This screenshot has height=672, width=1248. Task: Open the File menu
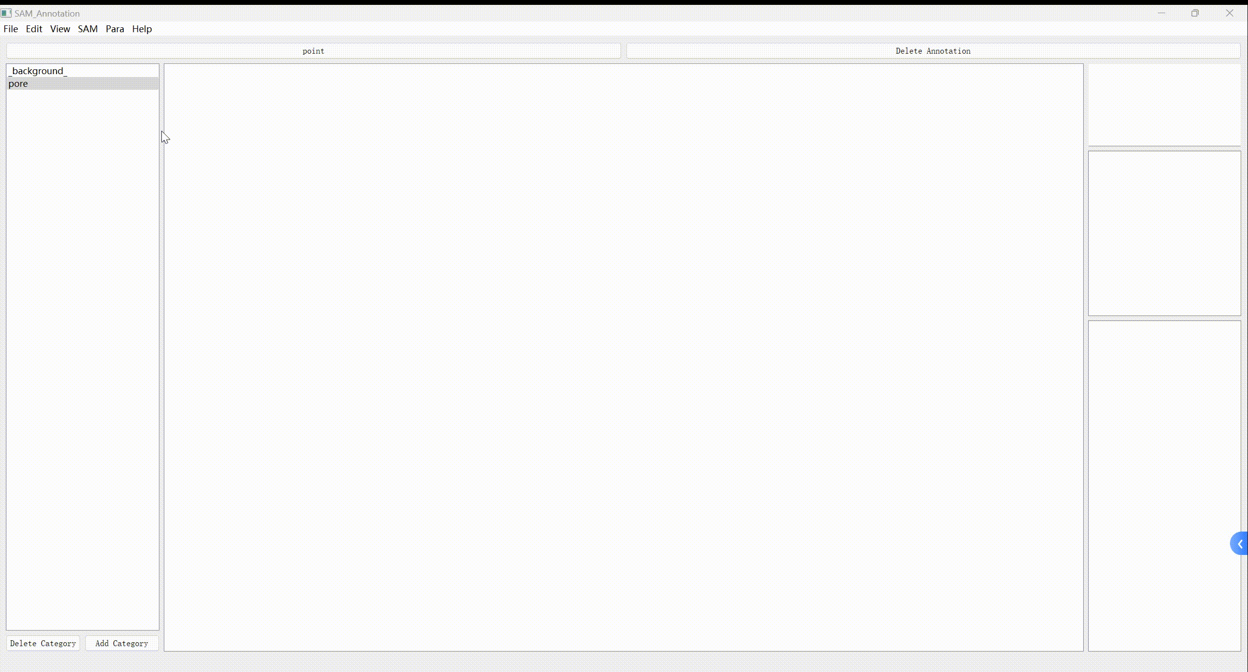[11, 29]
